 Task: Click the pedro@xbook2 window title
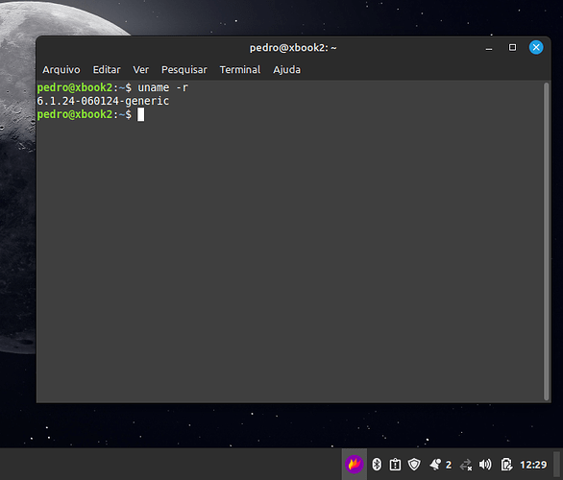293,48
